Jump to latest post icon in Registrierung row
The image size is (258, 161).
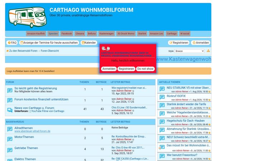coord(133,91)
